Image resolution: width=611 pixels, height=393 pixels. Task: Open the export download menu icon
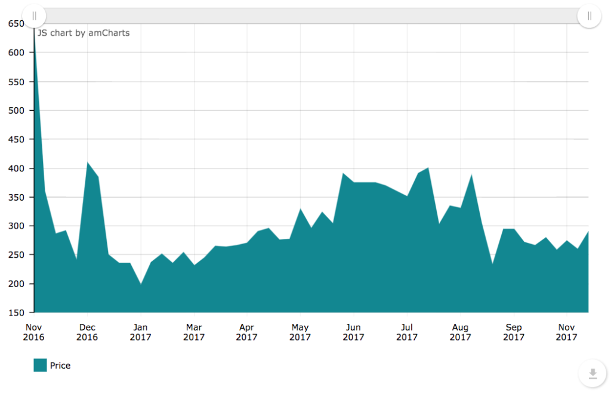click(592, 373)
